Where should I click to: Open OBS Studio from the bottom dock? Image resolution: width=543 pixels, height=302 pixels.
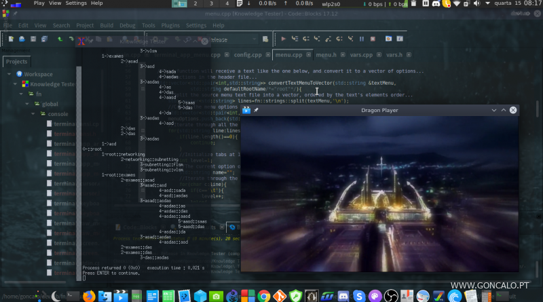coord(391,296)
